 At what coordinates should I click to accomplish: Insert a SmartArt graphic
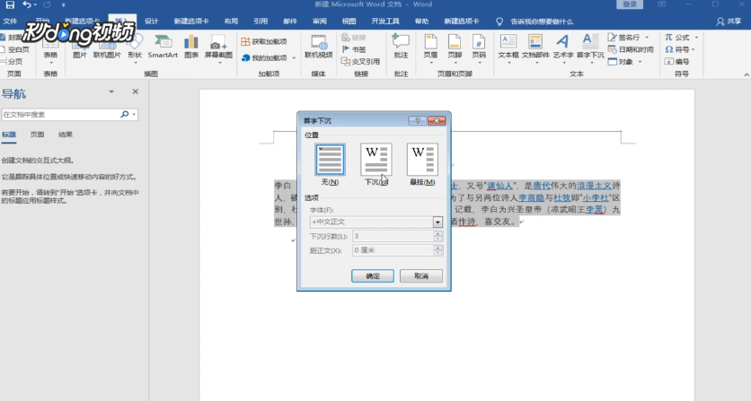[x=163, y=47]
